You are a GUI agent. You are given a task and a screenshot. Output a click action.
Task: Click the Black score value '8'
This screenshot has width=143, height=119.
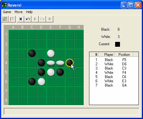[118, 29]
